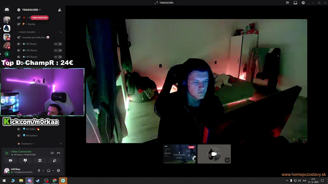
Task: Open Windows notification center
Action: (322, 181)
